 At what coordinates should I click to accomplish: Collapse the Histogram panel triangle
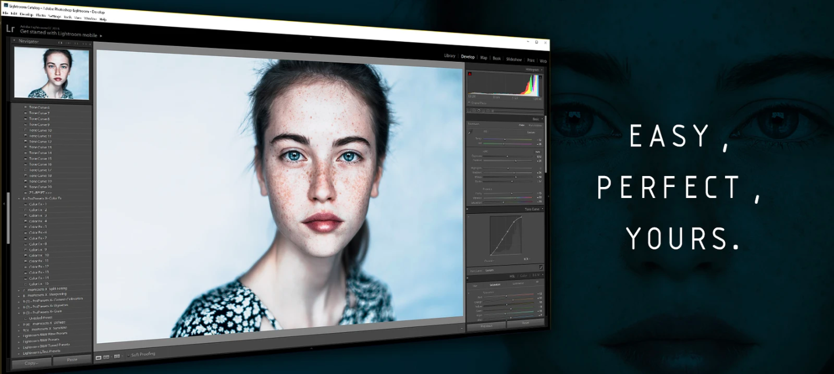click(x=542, y=69)
